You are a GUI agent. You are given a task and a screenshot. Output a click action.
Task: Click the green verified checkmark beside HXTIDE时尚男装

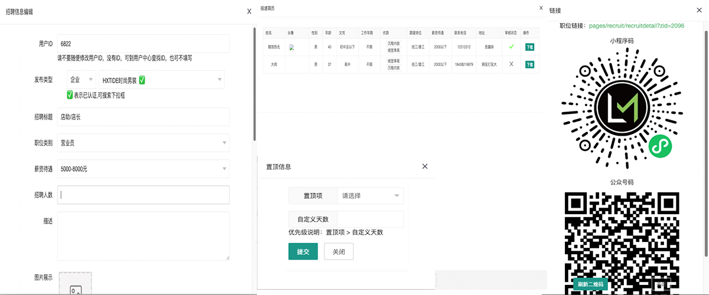[x=142, y=80]
